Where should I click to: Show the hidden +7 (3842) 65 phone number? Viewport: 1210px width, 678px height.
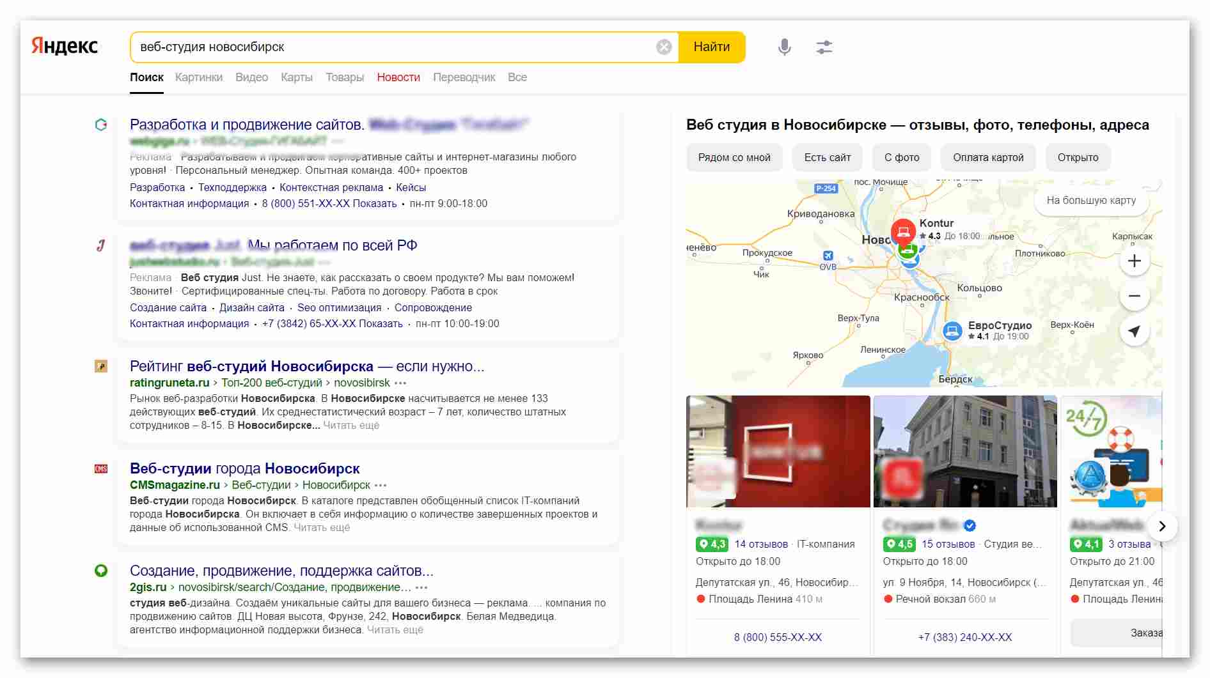click(333, 323)
